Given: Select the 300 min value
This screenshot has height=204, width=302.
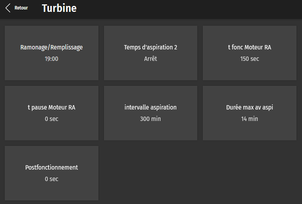Looking at the screenshot, I should pyautogui.click(x=150, y=119).
